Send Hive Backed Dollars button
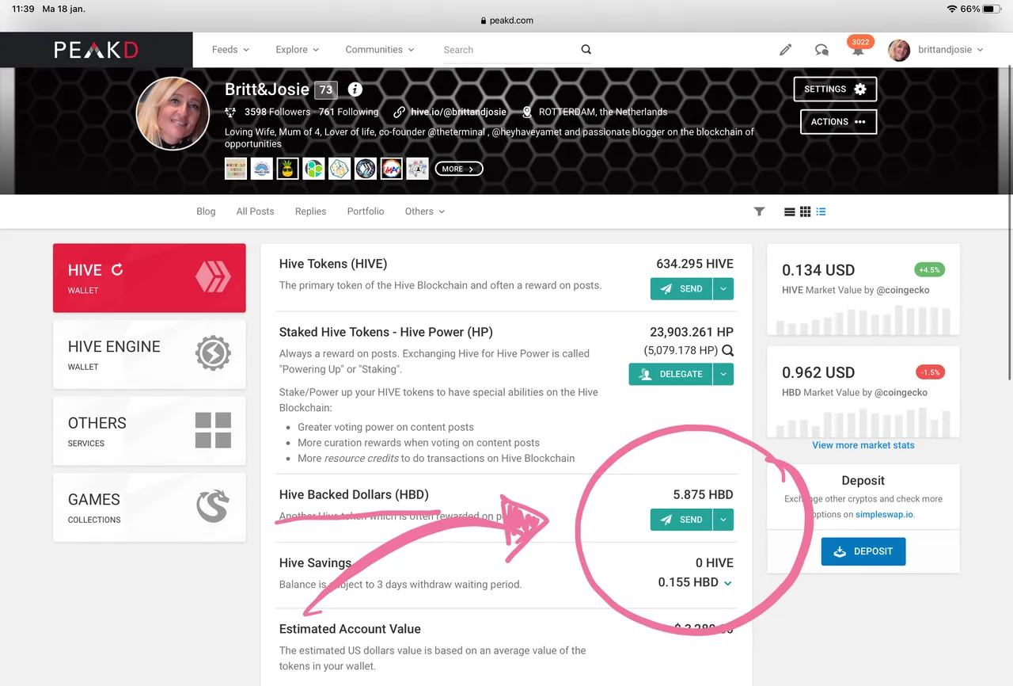 point(681,520)
